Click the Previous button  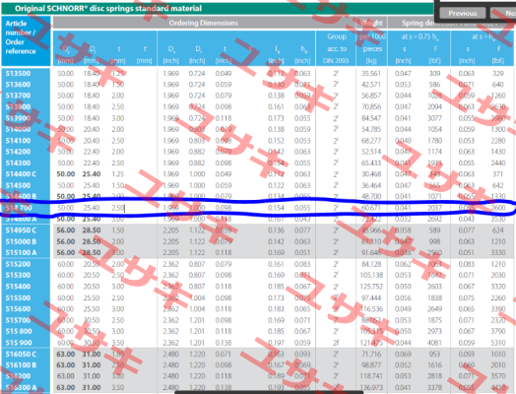point(463,13)
